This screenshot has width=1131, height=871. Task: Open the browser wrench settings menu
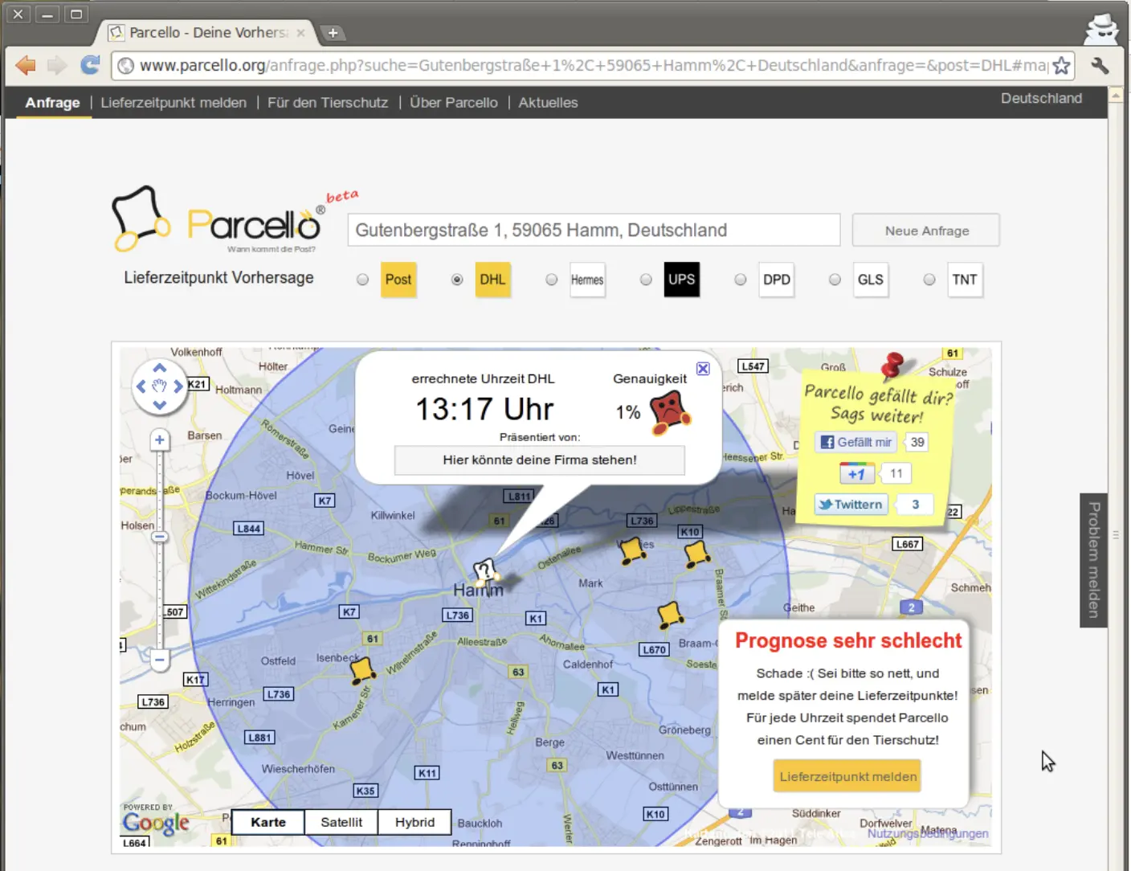[x=1100, y=66]
